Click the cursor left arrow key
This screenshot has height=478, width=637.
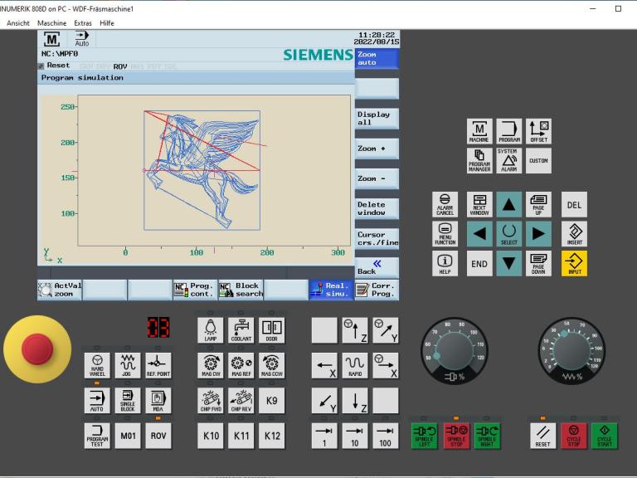click(x=479, y=234)
